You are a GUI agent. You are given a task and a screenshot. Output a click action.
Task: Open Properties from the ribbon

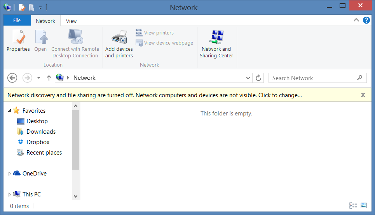18,41
